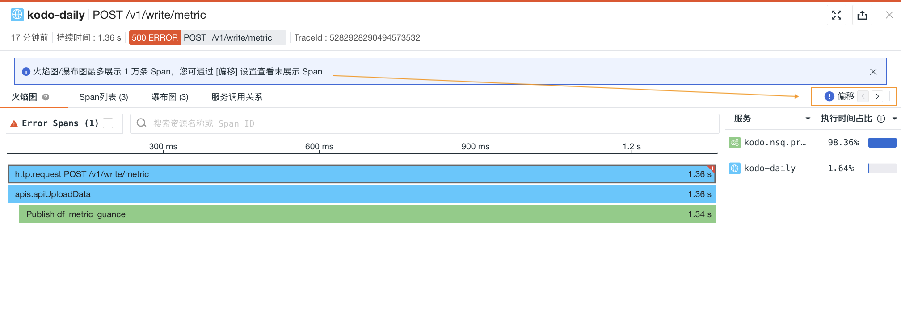Open the 服务 dropdown arrow
901x329 pixels.
coord(808,119)
